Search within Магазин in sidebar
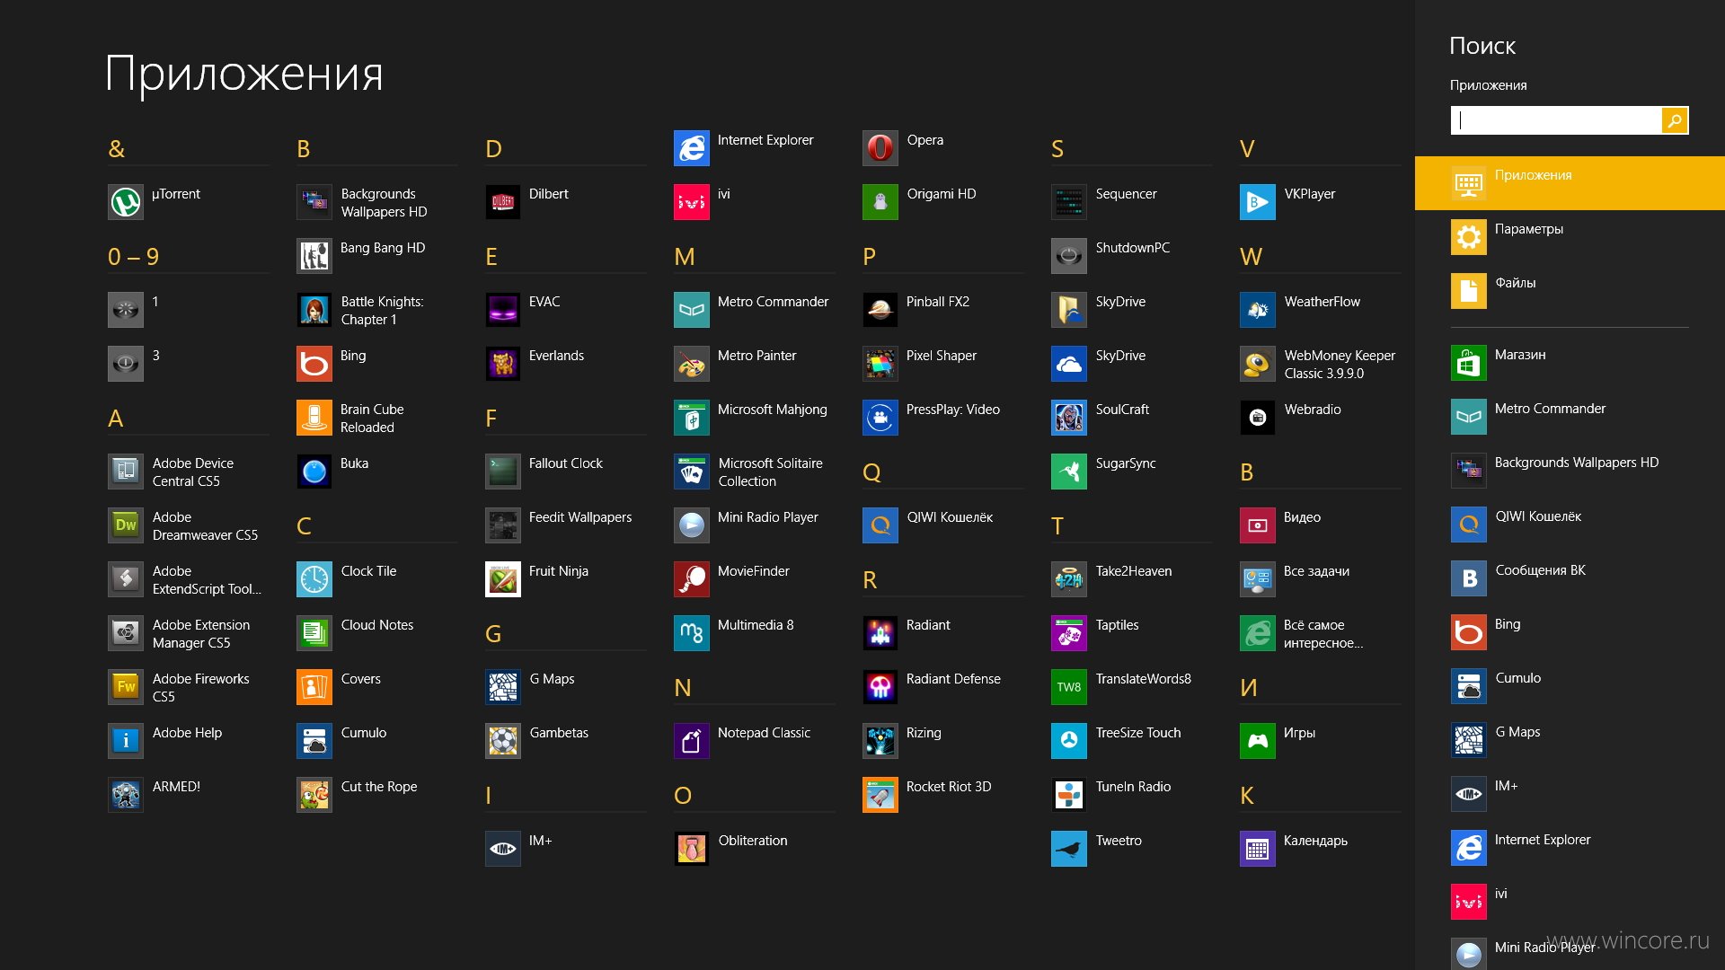Image resolution: width=1725 pixels, height=970 pixels. point(1570,363)
